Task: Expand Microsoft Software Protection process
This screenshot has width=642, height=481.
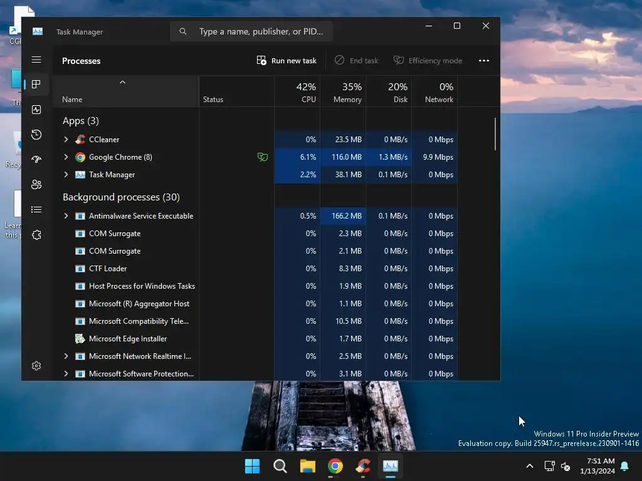Action: click(x=66, y=374)
